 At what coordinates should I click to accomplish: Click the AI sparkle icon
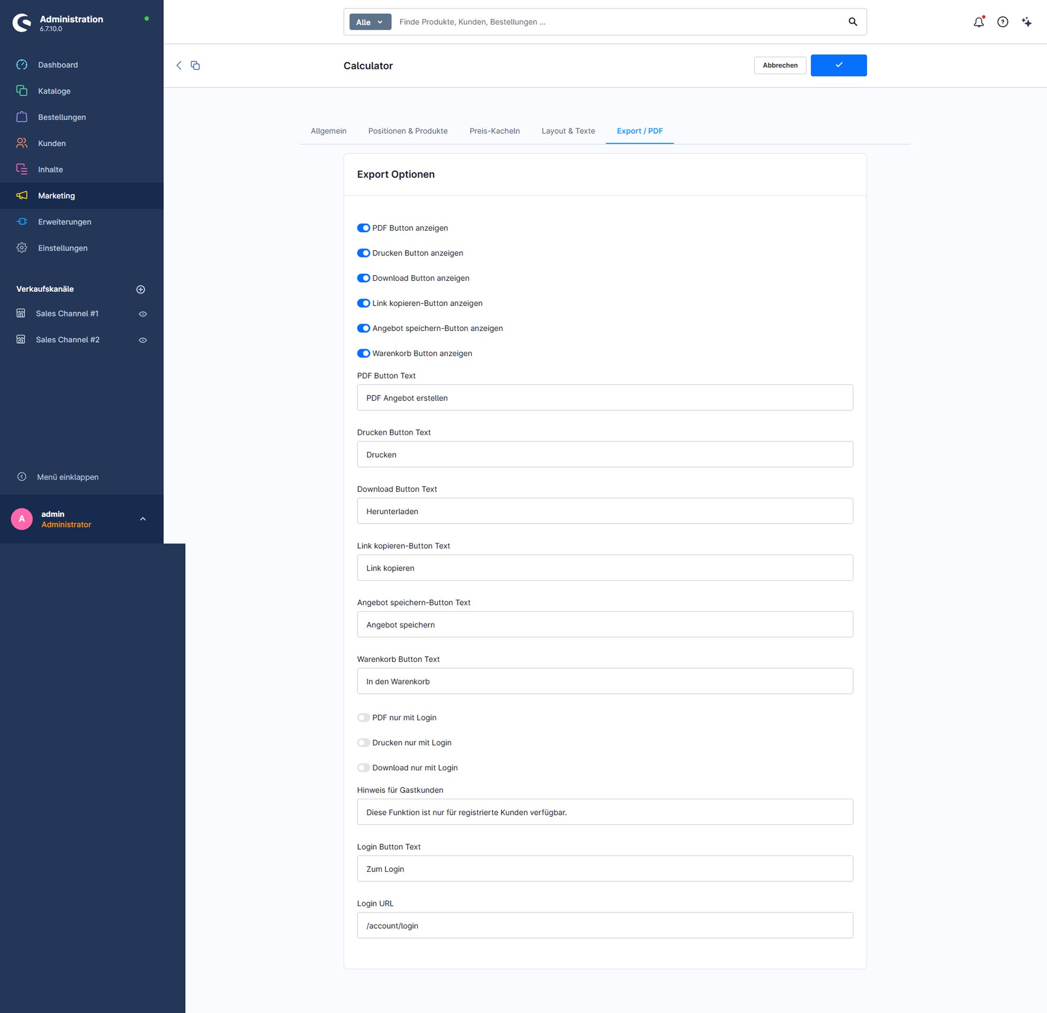(1027, 22)
